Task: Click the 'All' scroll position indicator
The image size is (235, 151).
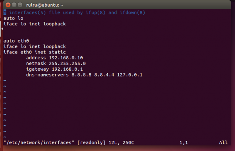Action: [223, 142]
